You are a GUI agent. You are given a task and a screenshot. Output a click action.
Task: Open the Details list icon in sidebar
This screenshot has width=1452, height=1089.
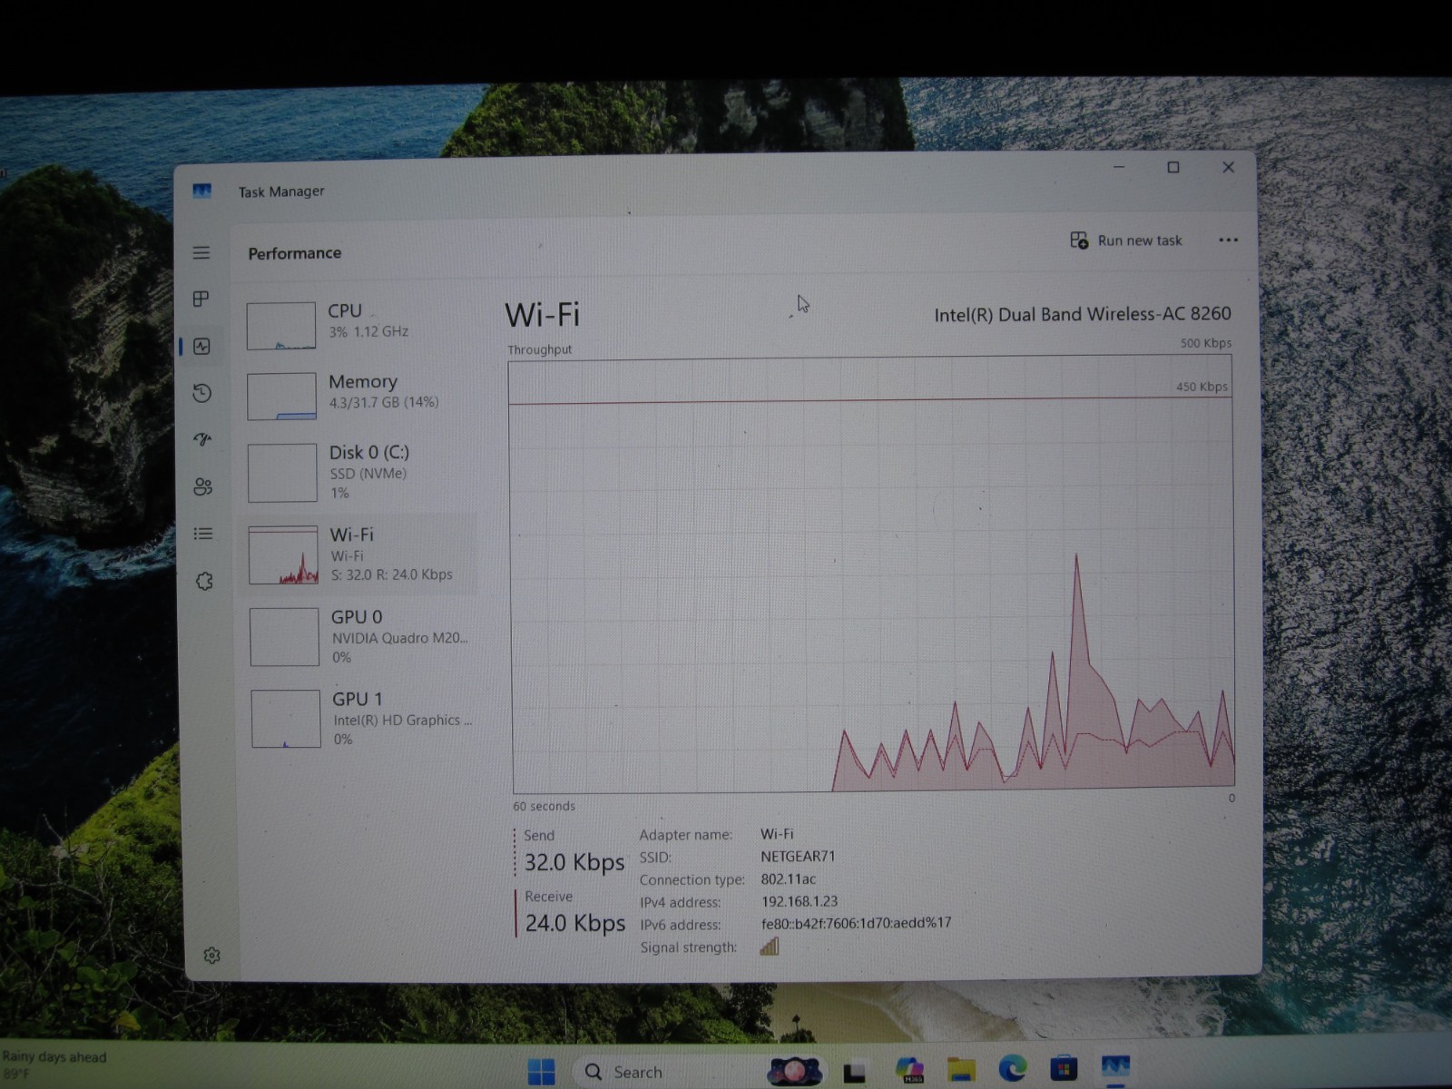pyautogui.click(x=203, y=534)
